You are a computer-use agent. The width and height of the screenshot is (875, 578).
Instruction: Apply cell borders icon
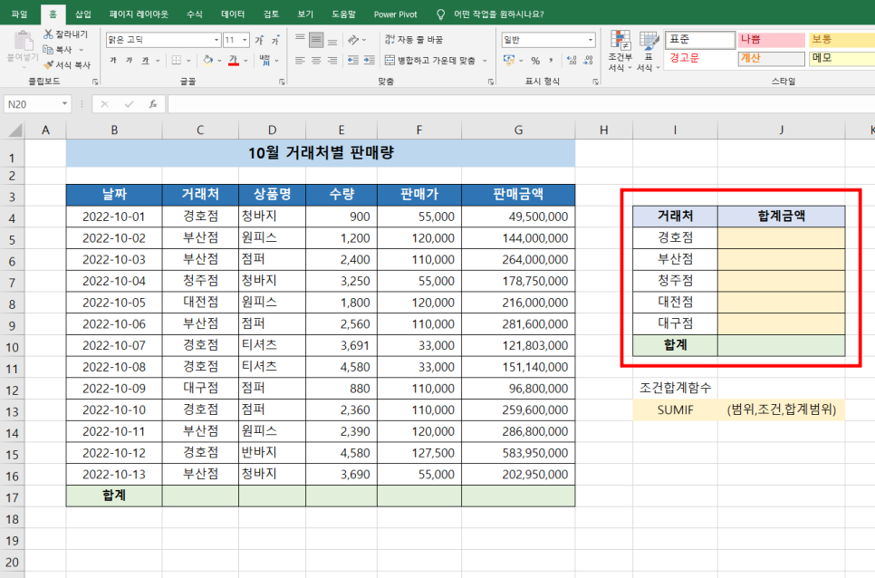[177, 61]
